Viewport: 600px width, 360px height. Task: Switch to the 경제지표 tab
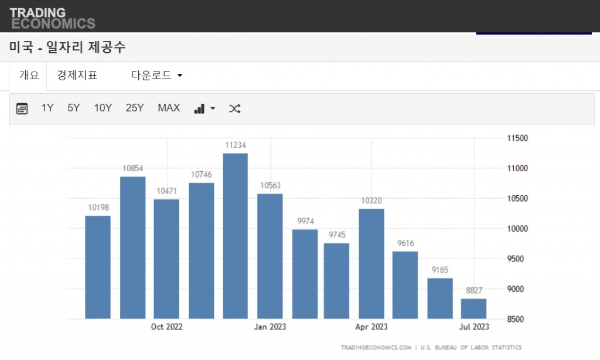(77, 75)
